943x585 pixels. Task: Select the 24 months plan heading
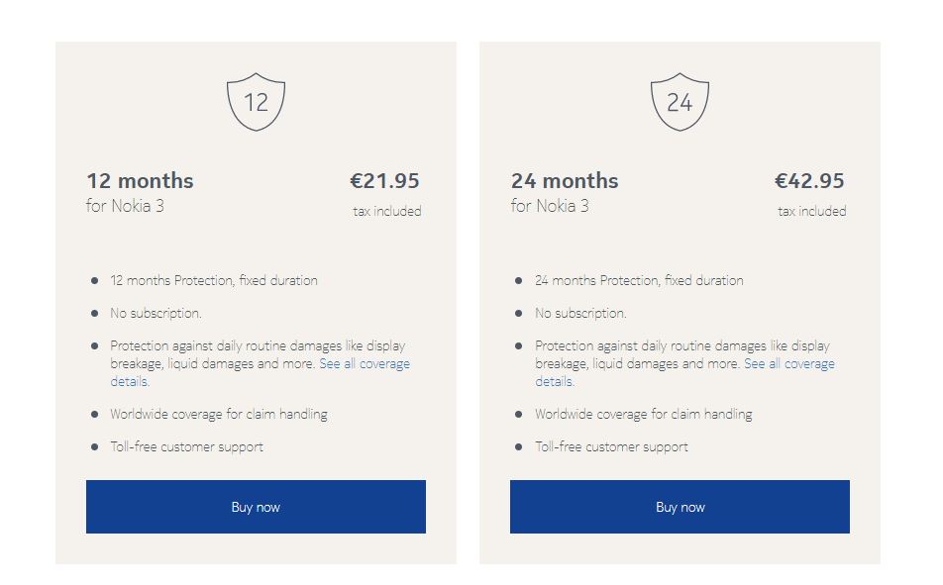(x=565, y=180)
